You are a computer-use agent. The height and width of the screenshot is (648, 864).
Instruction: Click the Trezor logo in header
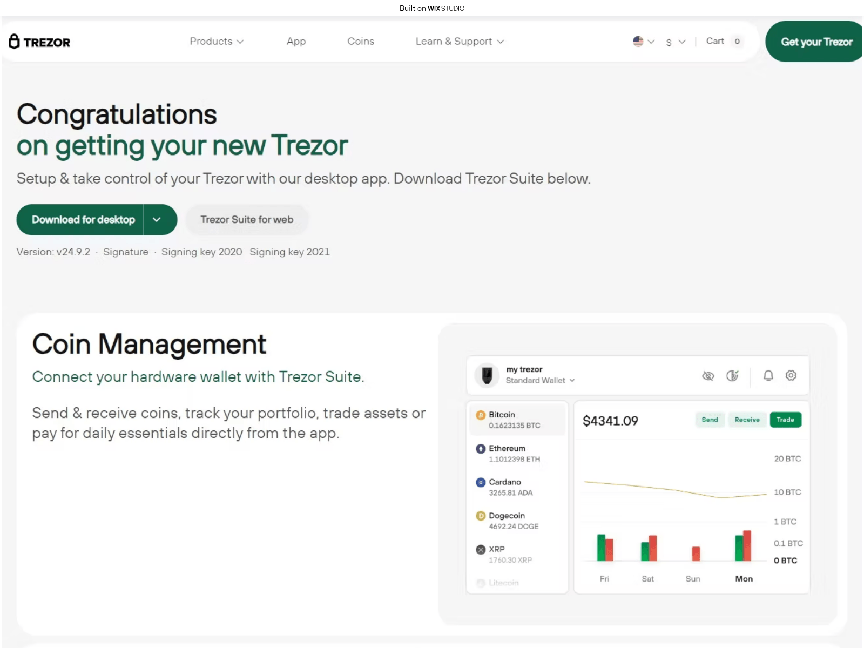point(39,42)
